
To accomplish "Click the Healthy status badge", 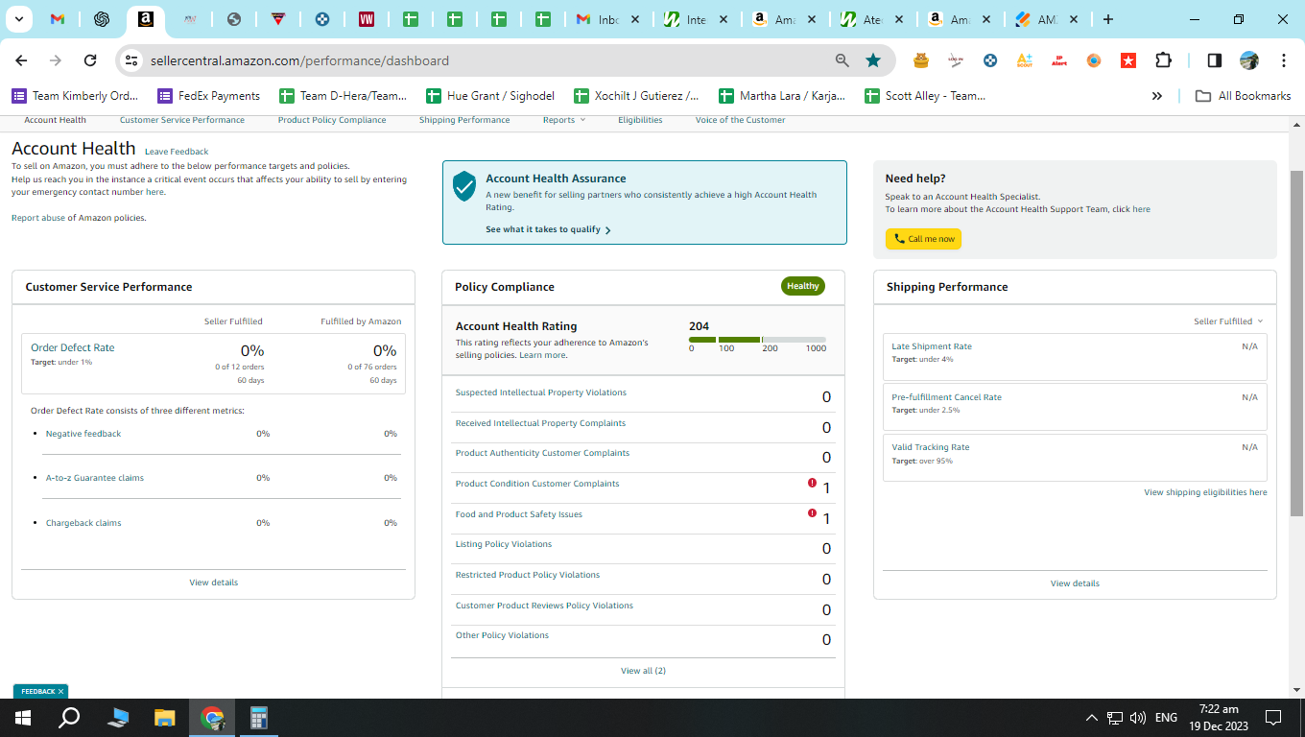I will point(803,286).
